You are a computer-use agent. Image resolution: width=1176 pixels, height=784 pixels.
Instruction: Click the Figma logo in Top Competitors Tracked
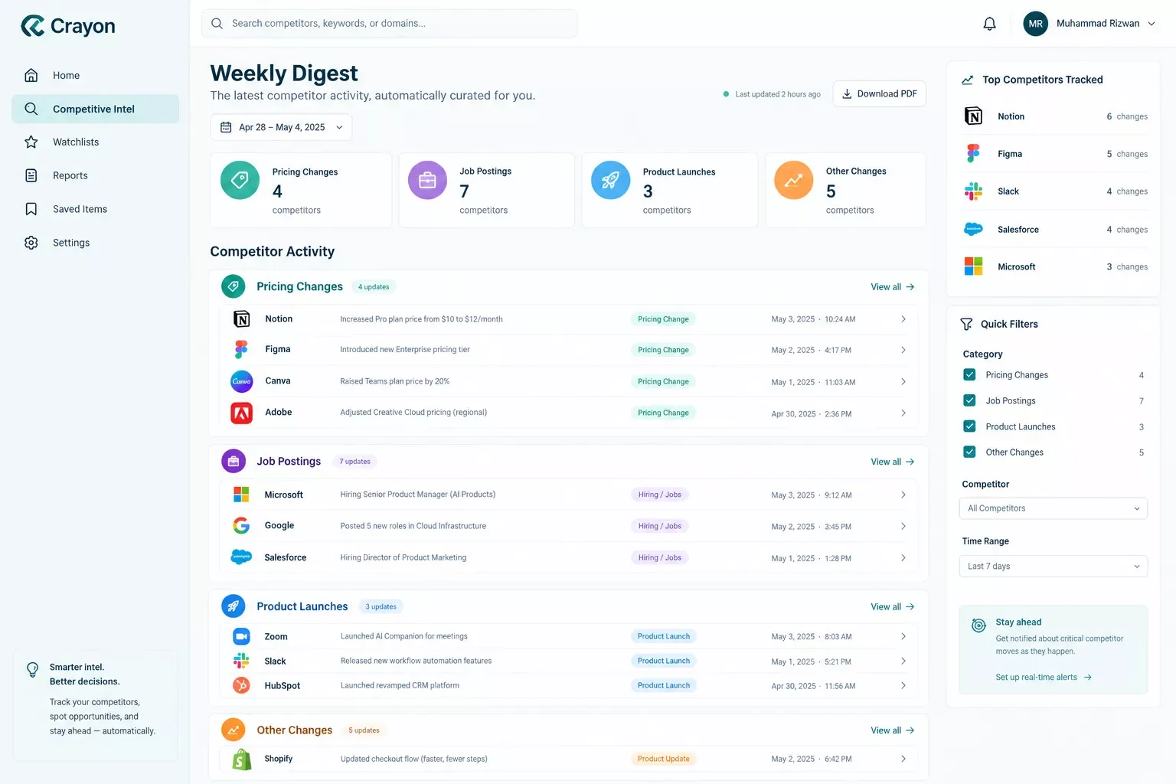(973, 154)
